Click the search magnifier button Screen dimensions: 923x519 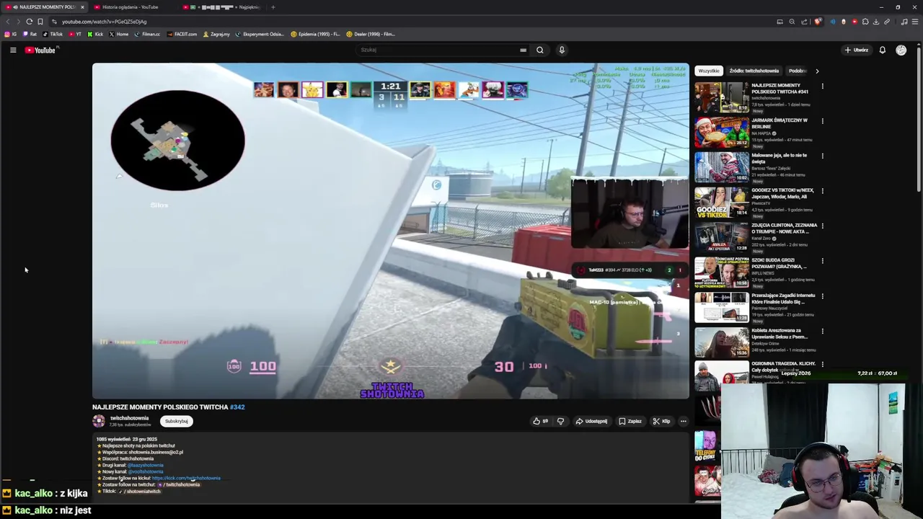pos(539,50)
